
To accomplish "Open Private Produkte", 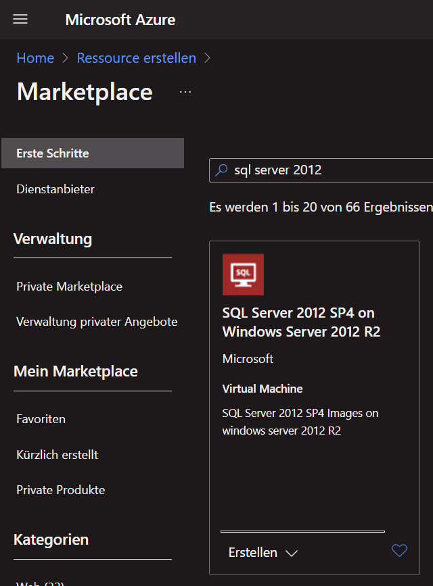I will point(61,489).
